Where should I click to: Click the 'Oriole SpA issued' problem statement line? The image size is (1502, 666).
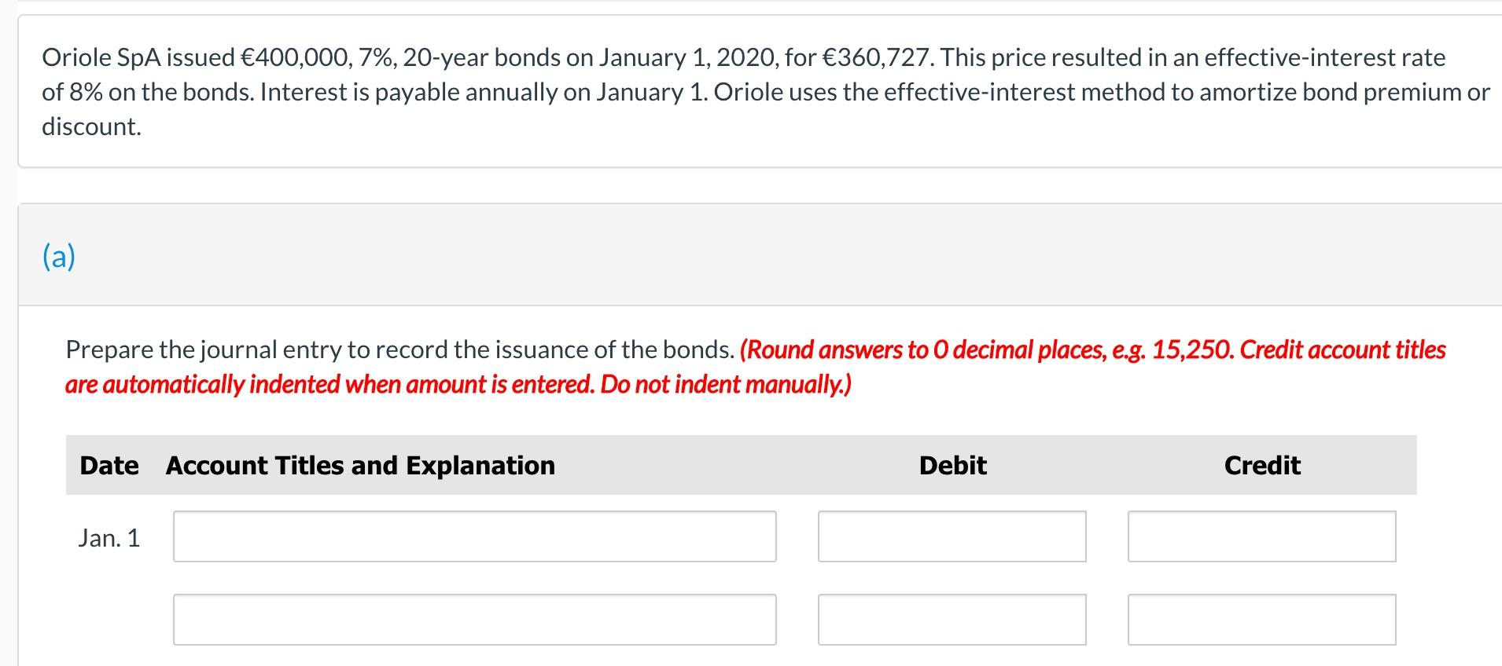click(x=138, y=57)
